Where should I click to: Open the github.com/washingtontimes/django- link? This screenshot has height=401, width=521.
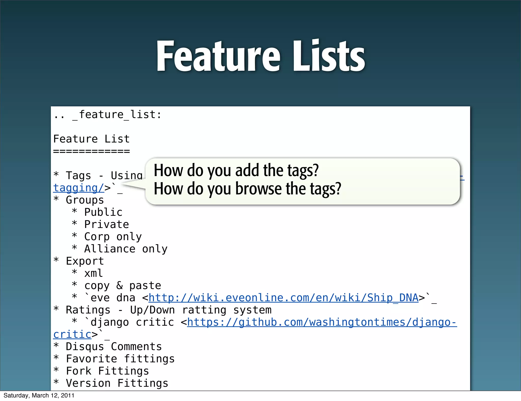pos(322,322)
